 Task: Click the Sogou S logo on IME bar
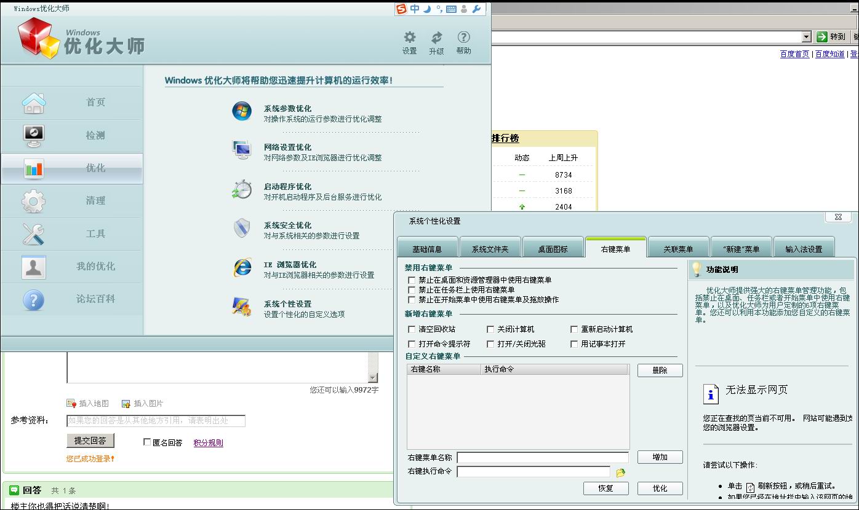point(401,9)
